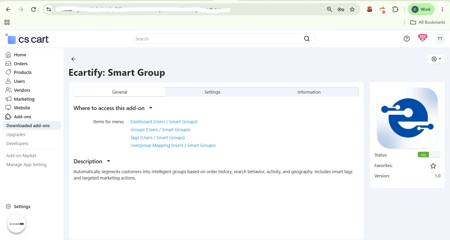
Task: Add the add-on to Favorites with the star
Action: [x=433, y=166]
